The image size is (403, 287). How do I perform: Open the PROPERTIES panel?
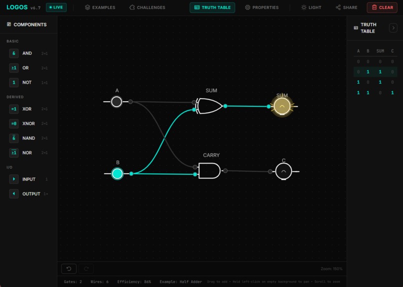261,8
